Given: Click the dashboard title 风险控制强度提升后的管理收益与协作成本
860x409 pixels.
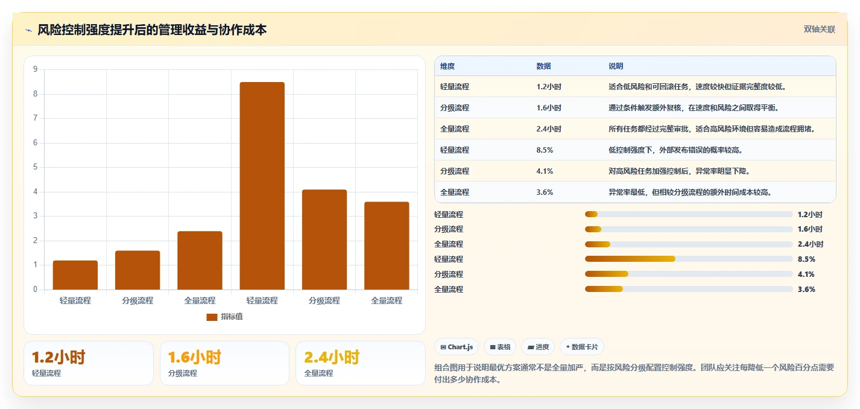Looking at the screenshot, I should [152, 30].
